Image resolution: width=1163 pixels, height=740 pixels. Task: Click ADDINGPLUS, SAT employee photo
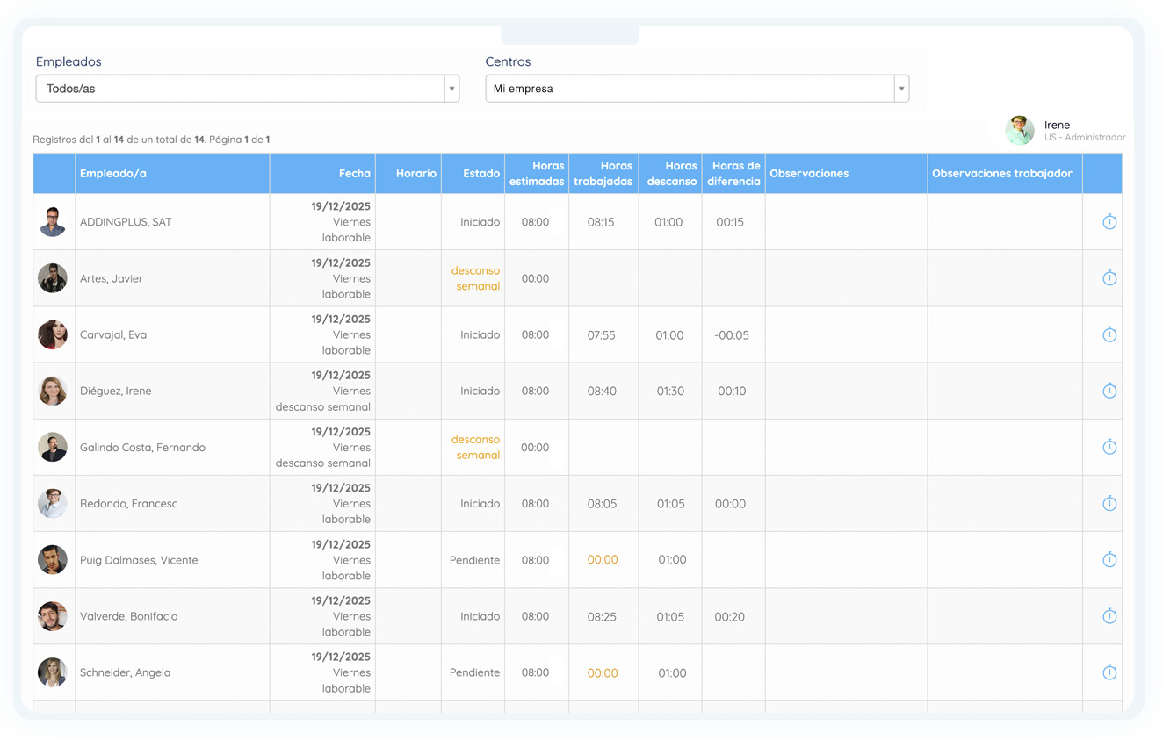coord(53,222)
